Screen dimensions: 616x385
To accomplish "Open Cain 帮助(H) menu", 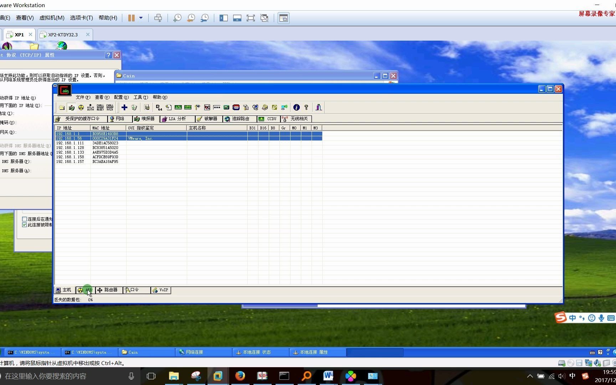I will coord(160,97).
